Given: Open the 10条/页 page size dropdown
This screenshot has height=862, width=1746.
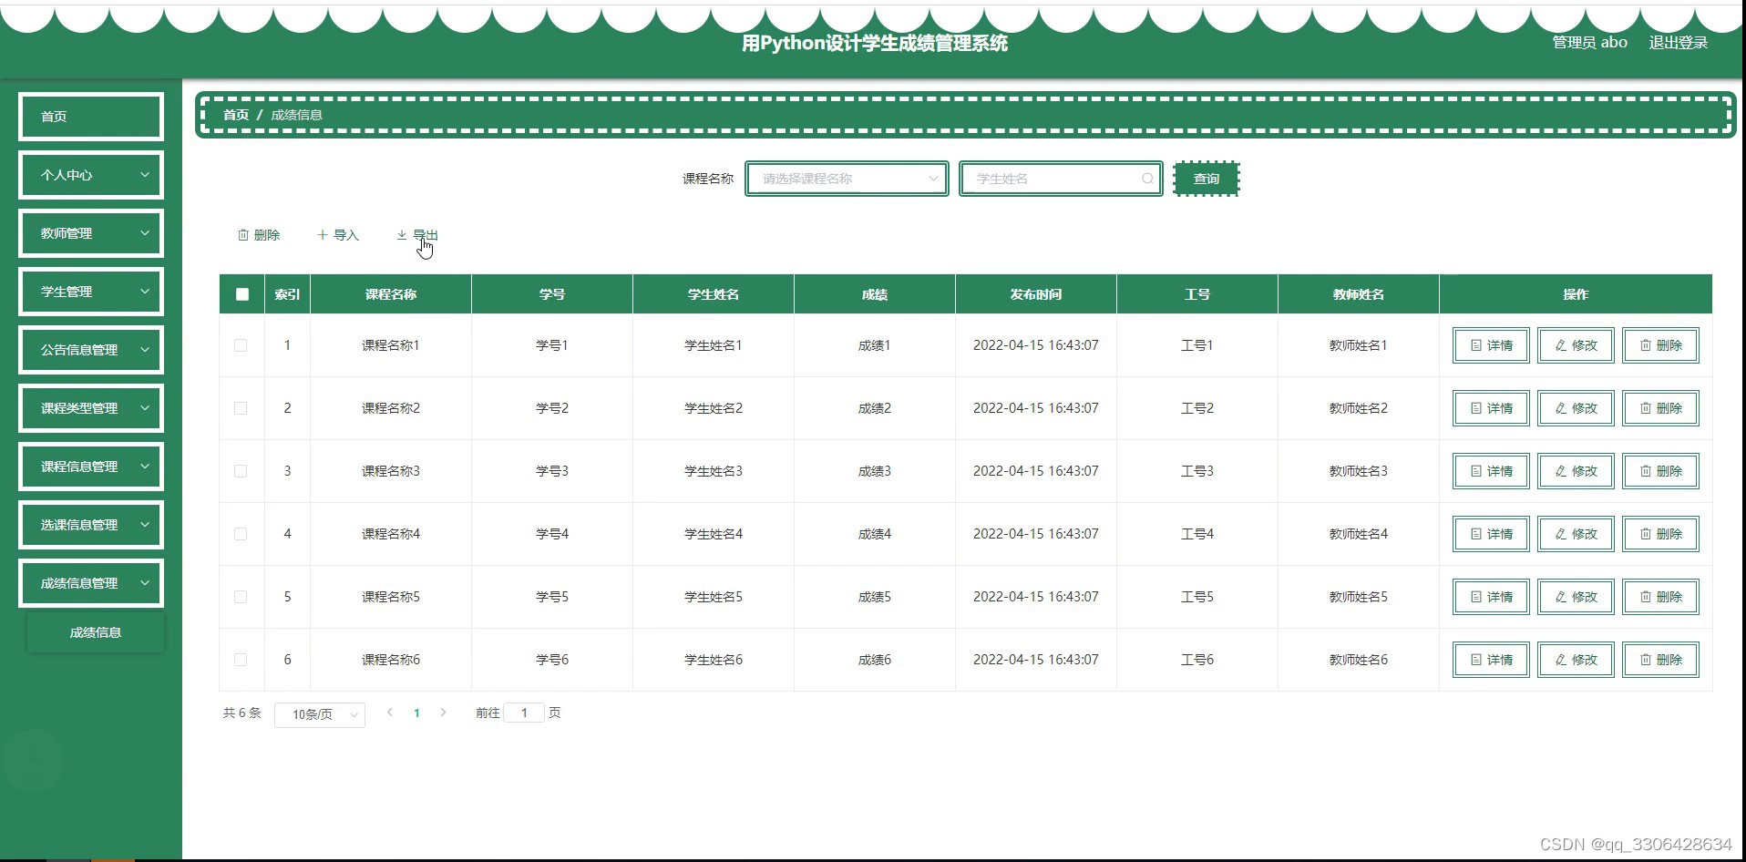Looking at the screenshot, I should coord(320,714).
